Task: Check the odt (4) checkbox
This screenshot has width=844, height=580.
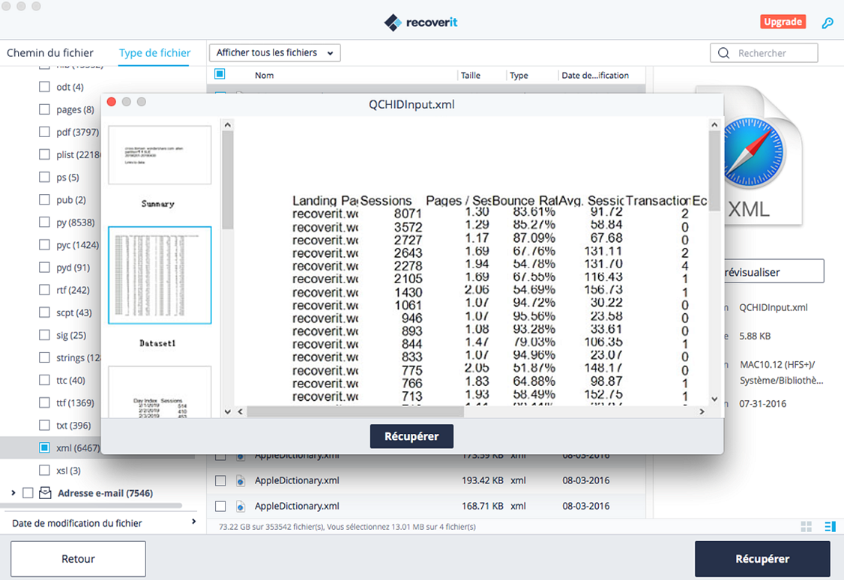Action: coord(45,87)
